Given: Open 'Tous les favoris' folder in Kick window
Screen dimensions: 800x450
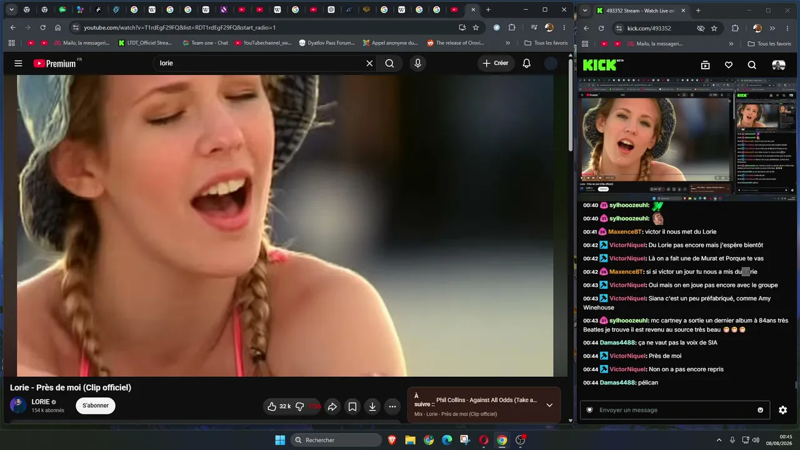Looking at the screenshot, I should pos(769,44).
